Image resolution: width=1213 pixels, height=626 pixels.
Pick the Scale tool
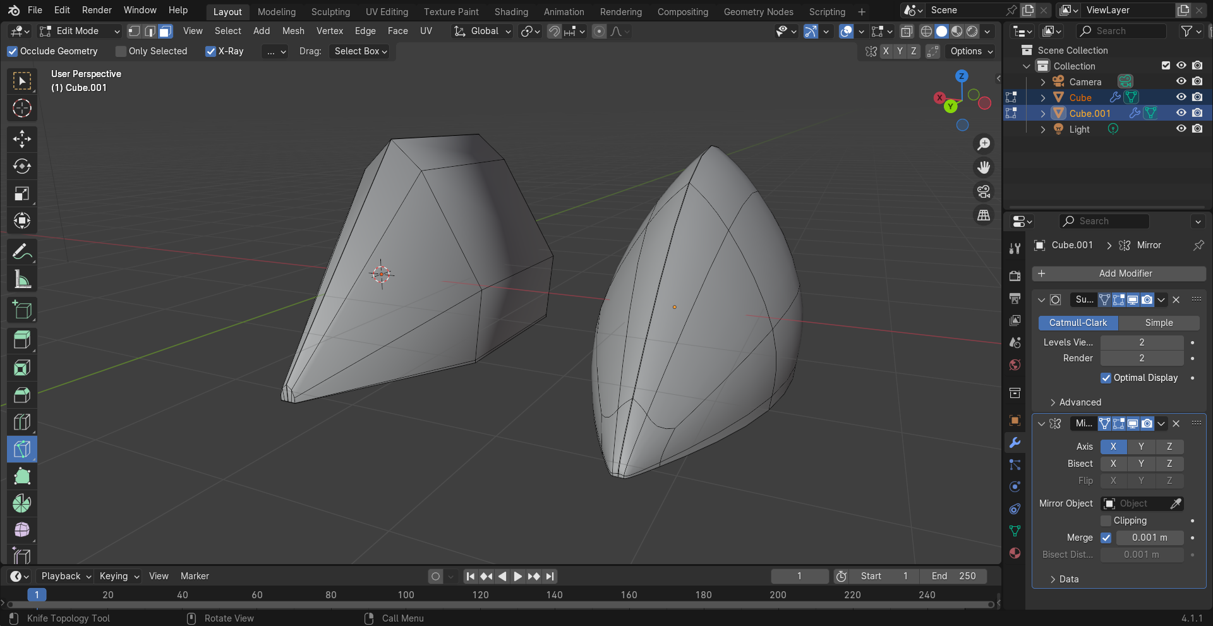click(x=22, y=193)
